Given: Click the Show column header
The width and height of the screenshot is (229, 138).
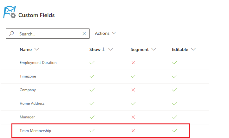Looking at the screenshot, I should point(95,49).
